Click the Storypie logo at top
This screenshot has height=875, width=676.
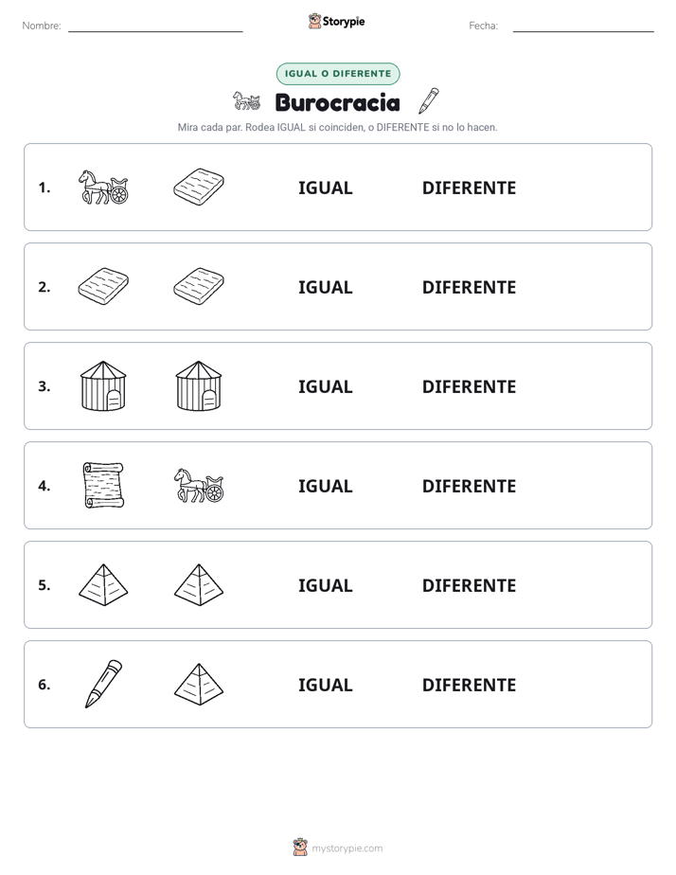click(x=337, y=21)
